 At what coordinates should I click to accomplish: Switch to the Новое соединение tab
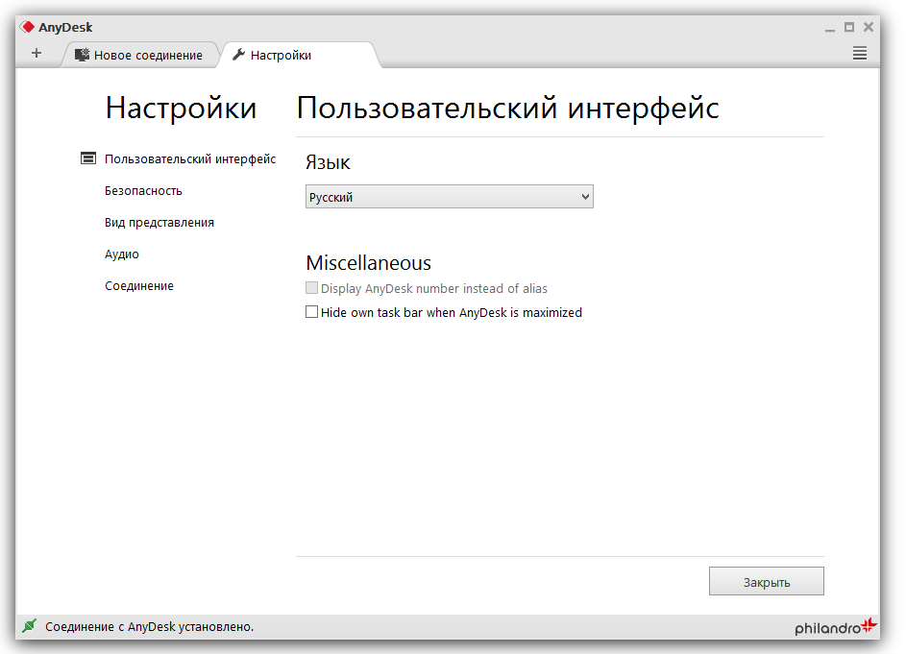pos(139,55)
